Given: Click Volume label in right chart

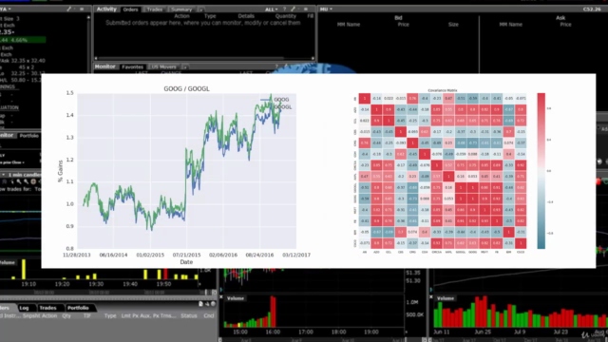Looking at the screenshot, I should 446,298.
